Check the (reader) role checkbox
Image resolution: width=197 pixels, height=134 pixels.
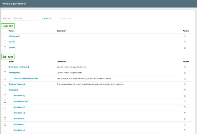[x=5, y=48]
